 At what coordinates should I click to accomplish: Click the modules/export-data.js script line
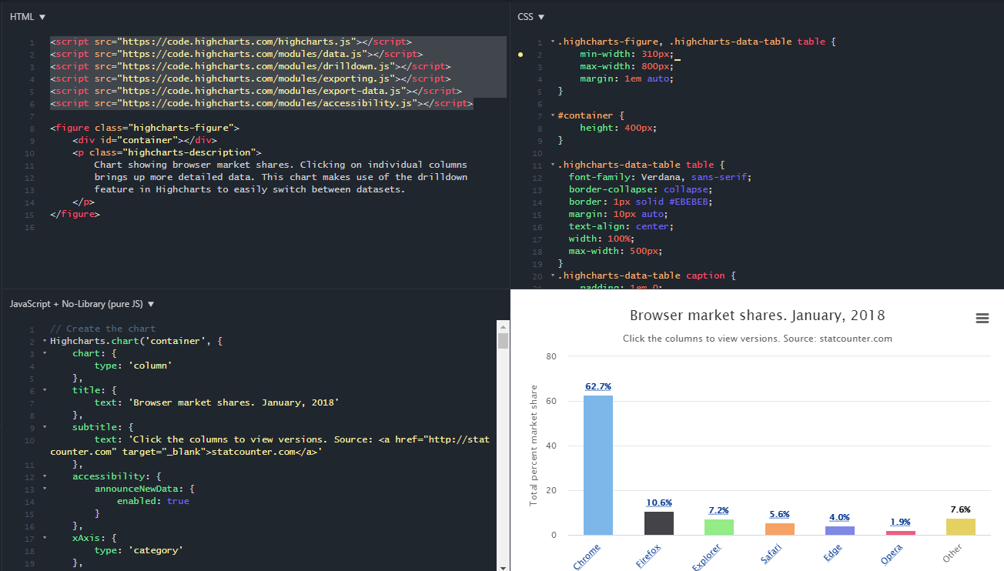(256, 91)
